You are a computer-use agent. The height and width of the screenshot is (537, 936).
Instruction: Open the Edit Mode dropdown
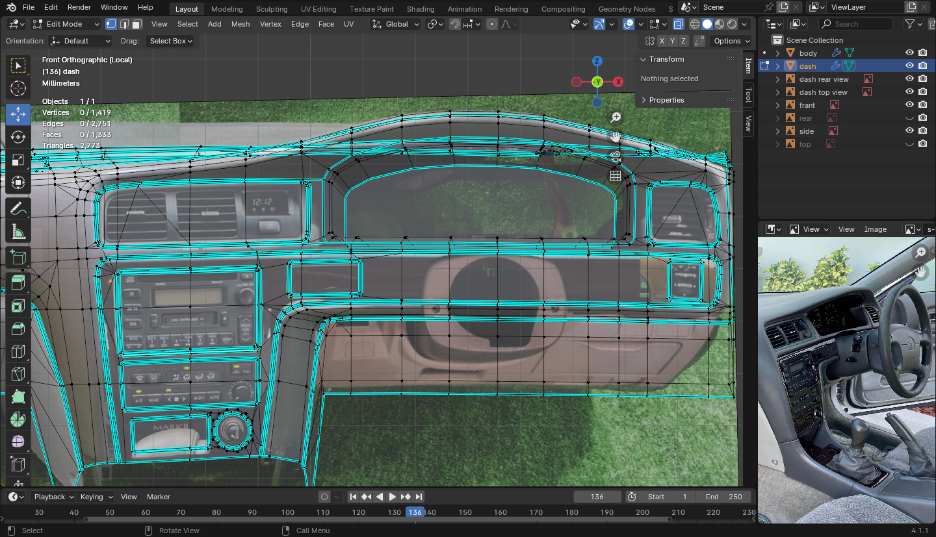66,24
